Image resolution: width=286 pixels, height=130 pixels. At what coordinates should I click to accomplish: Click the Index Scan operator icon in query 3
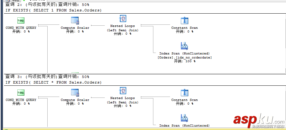[x=184, y=118]
